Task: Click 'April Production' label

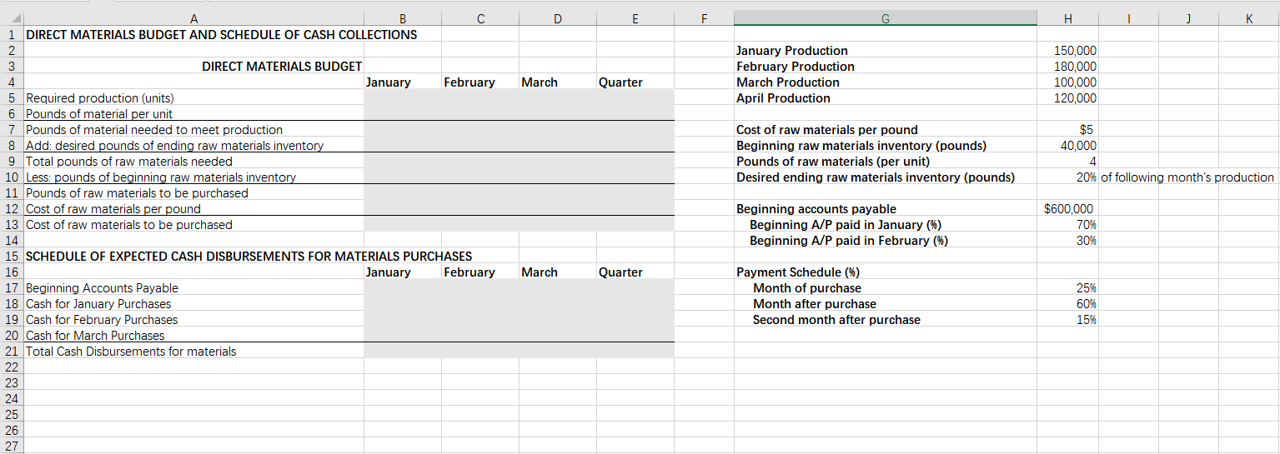Action: click(783, 98)
